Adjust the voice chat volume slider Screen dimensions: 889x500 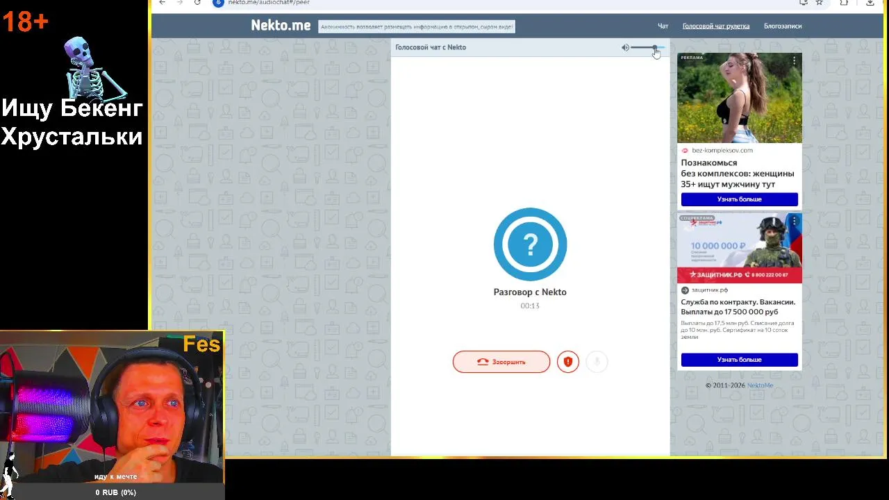click(647, 47)
